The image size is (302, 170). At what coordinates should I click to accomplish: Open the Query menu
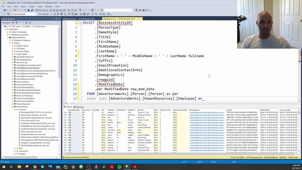tap(23, 7)
